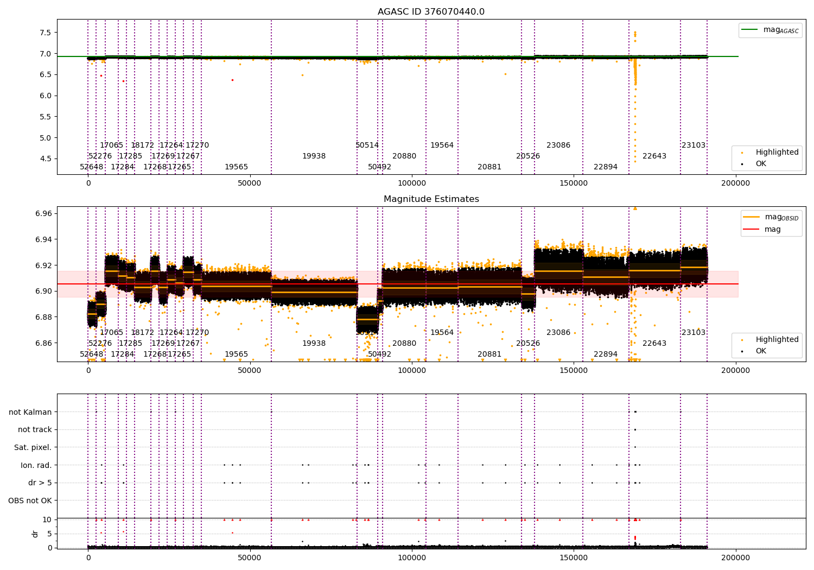Click the 'OBS not OK' axis label
This screenshot has width=814, height=570.
(30, 501)
